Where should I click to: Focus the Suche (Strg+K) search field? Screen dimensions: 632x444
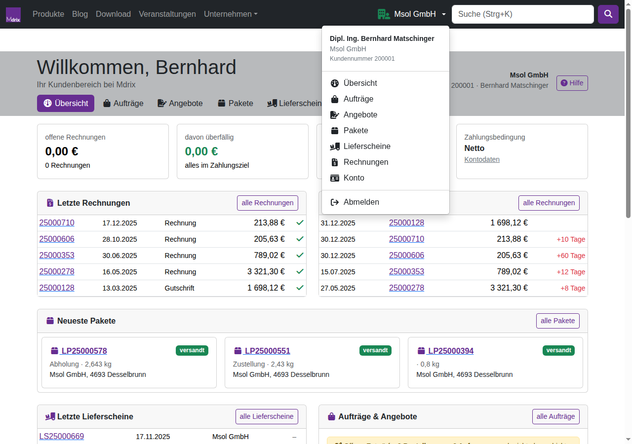[x=523, y=14]
